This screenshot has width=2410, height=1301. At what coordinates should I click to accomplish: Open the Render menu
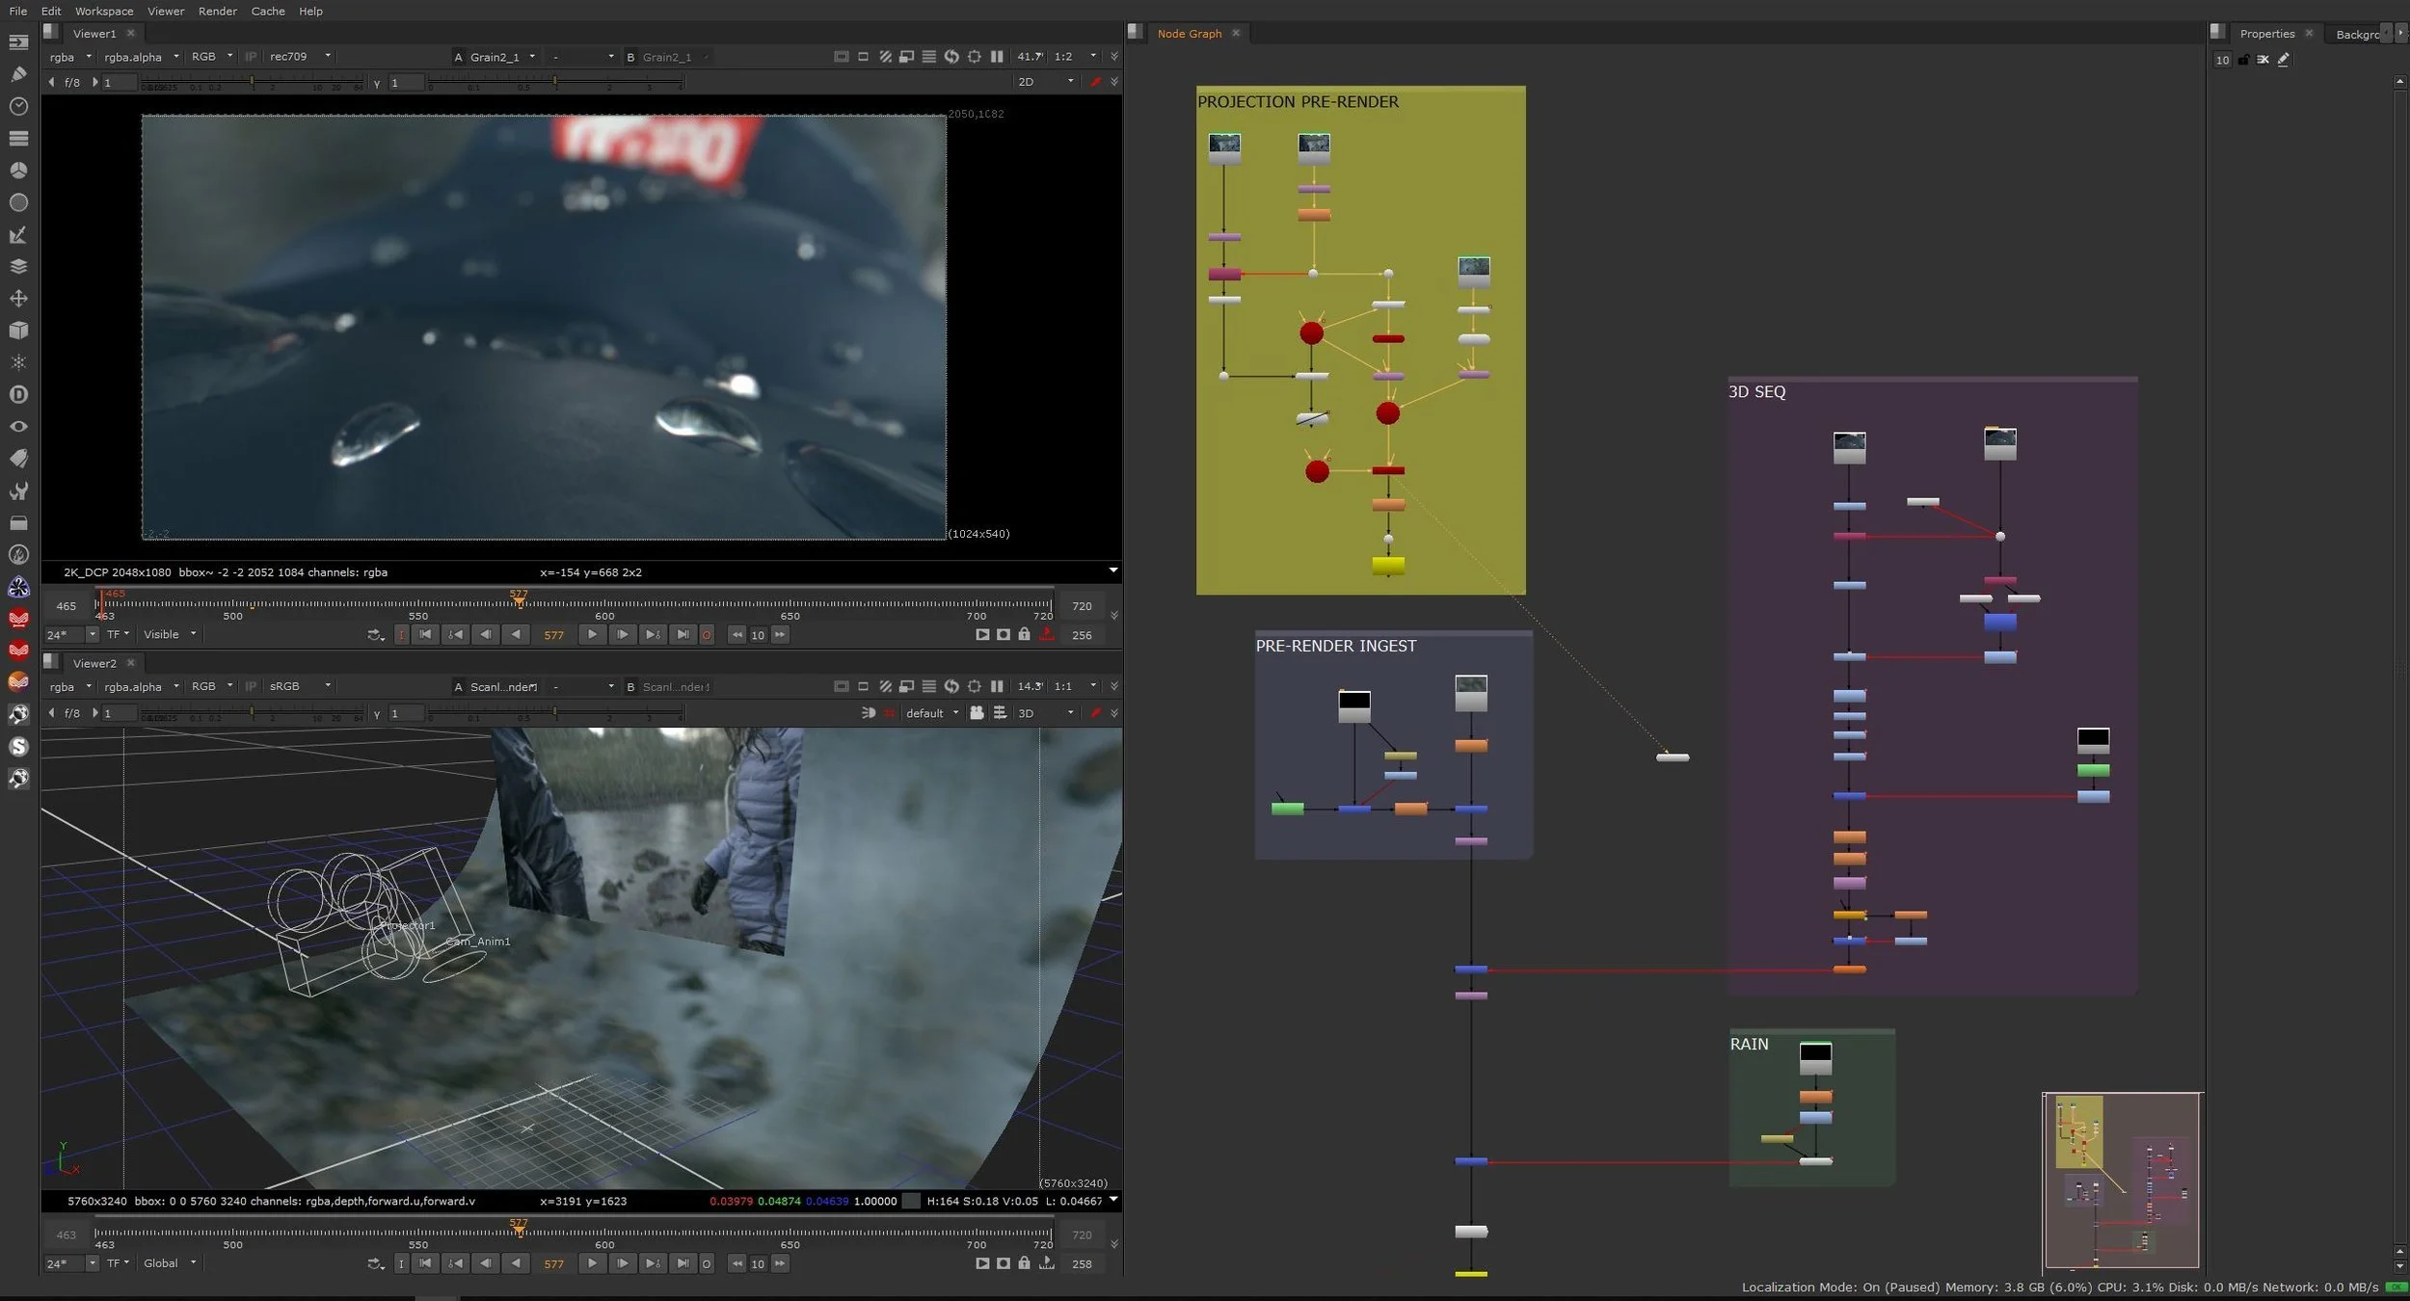[x=217, y=11]
